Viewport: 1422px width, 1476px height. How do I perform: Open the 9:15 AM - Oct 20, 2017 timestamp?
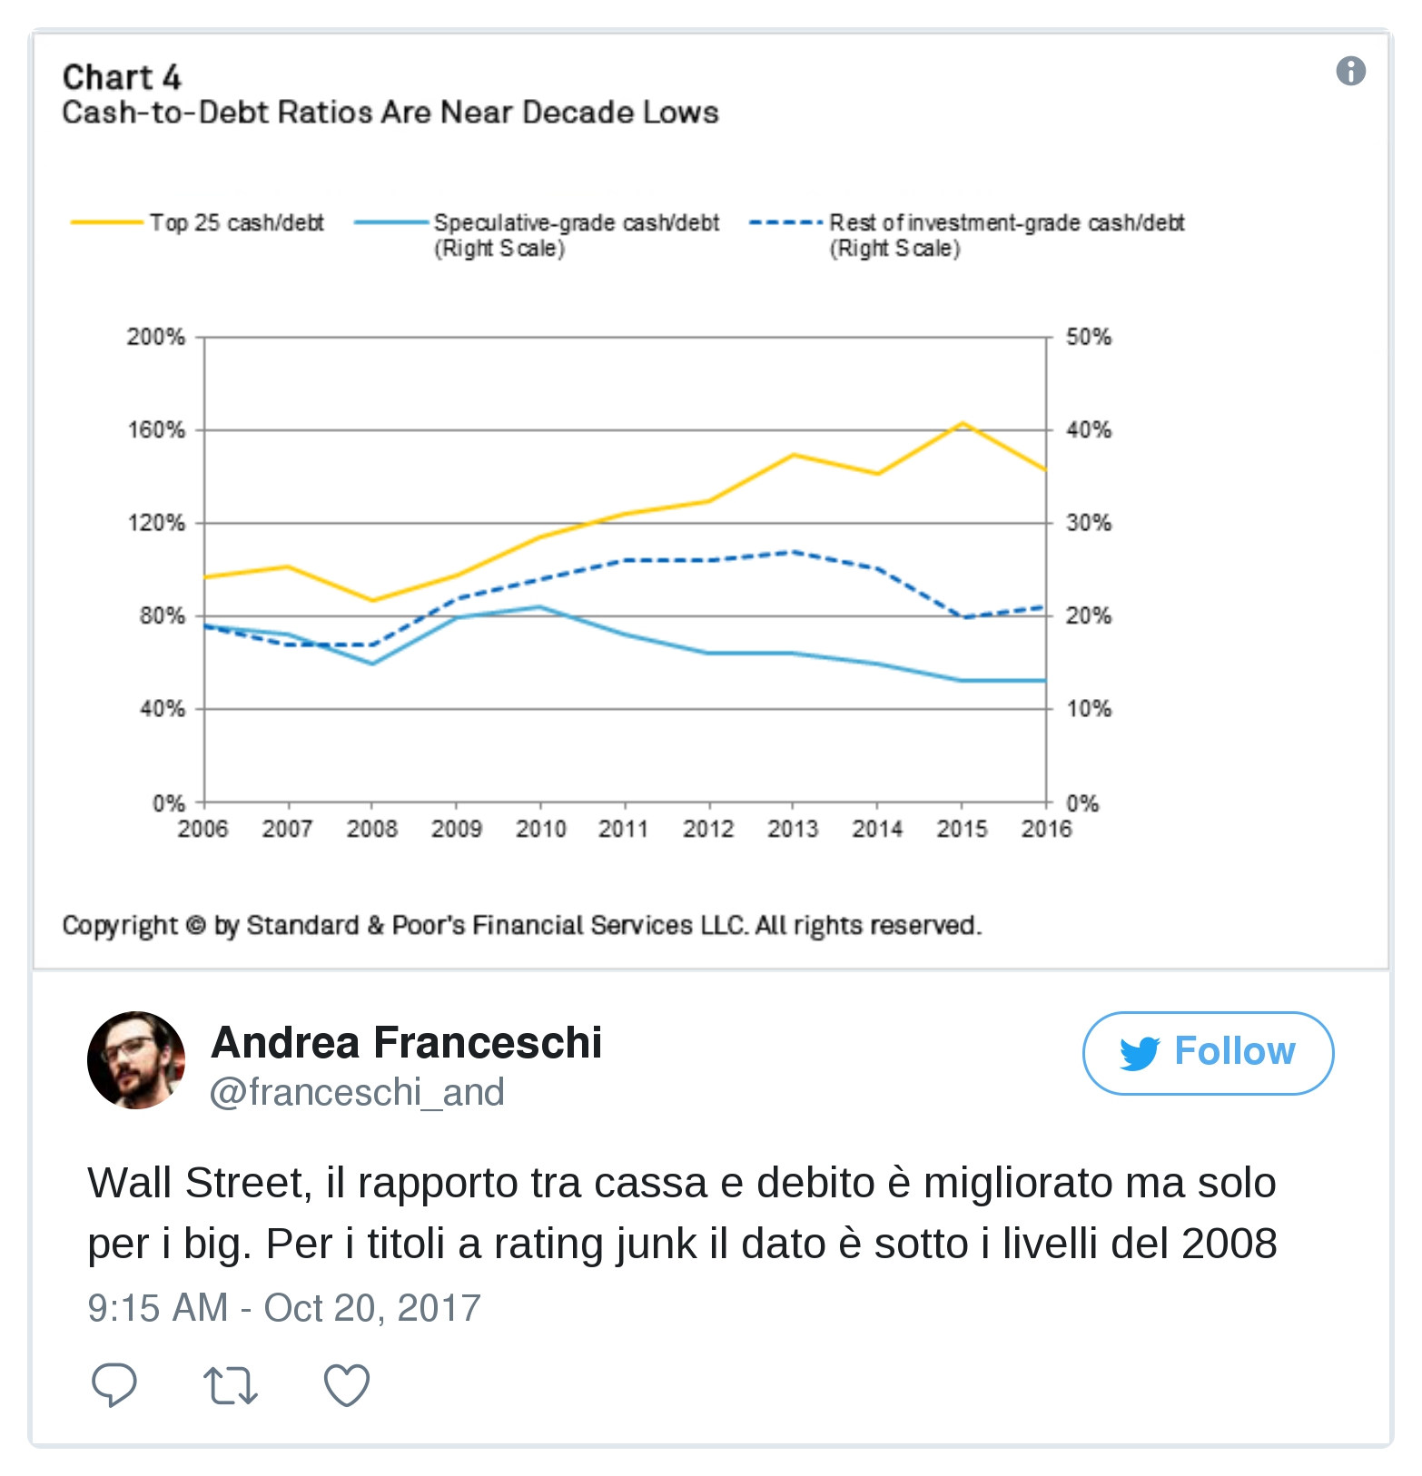click(284, 1308)
